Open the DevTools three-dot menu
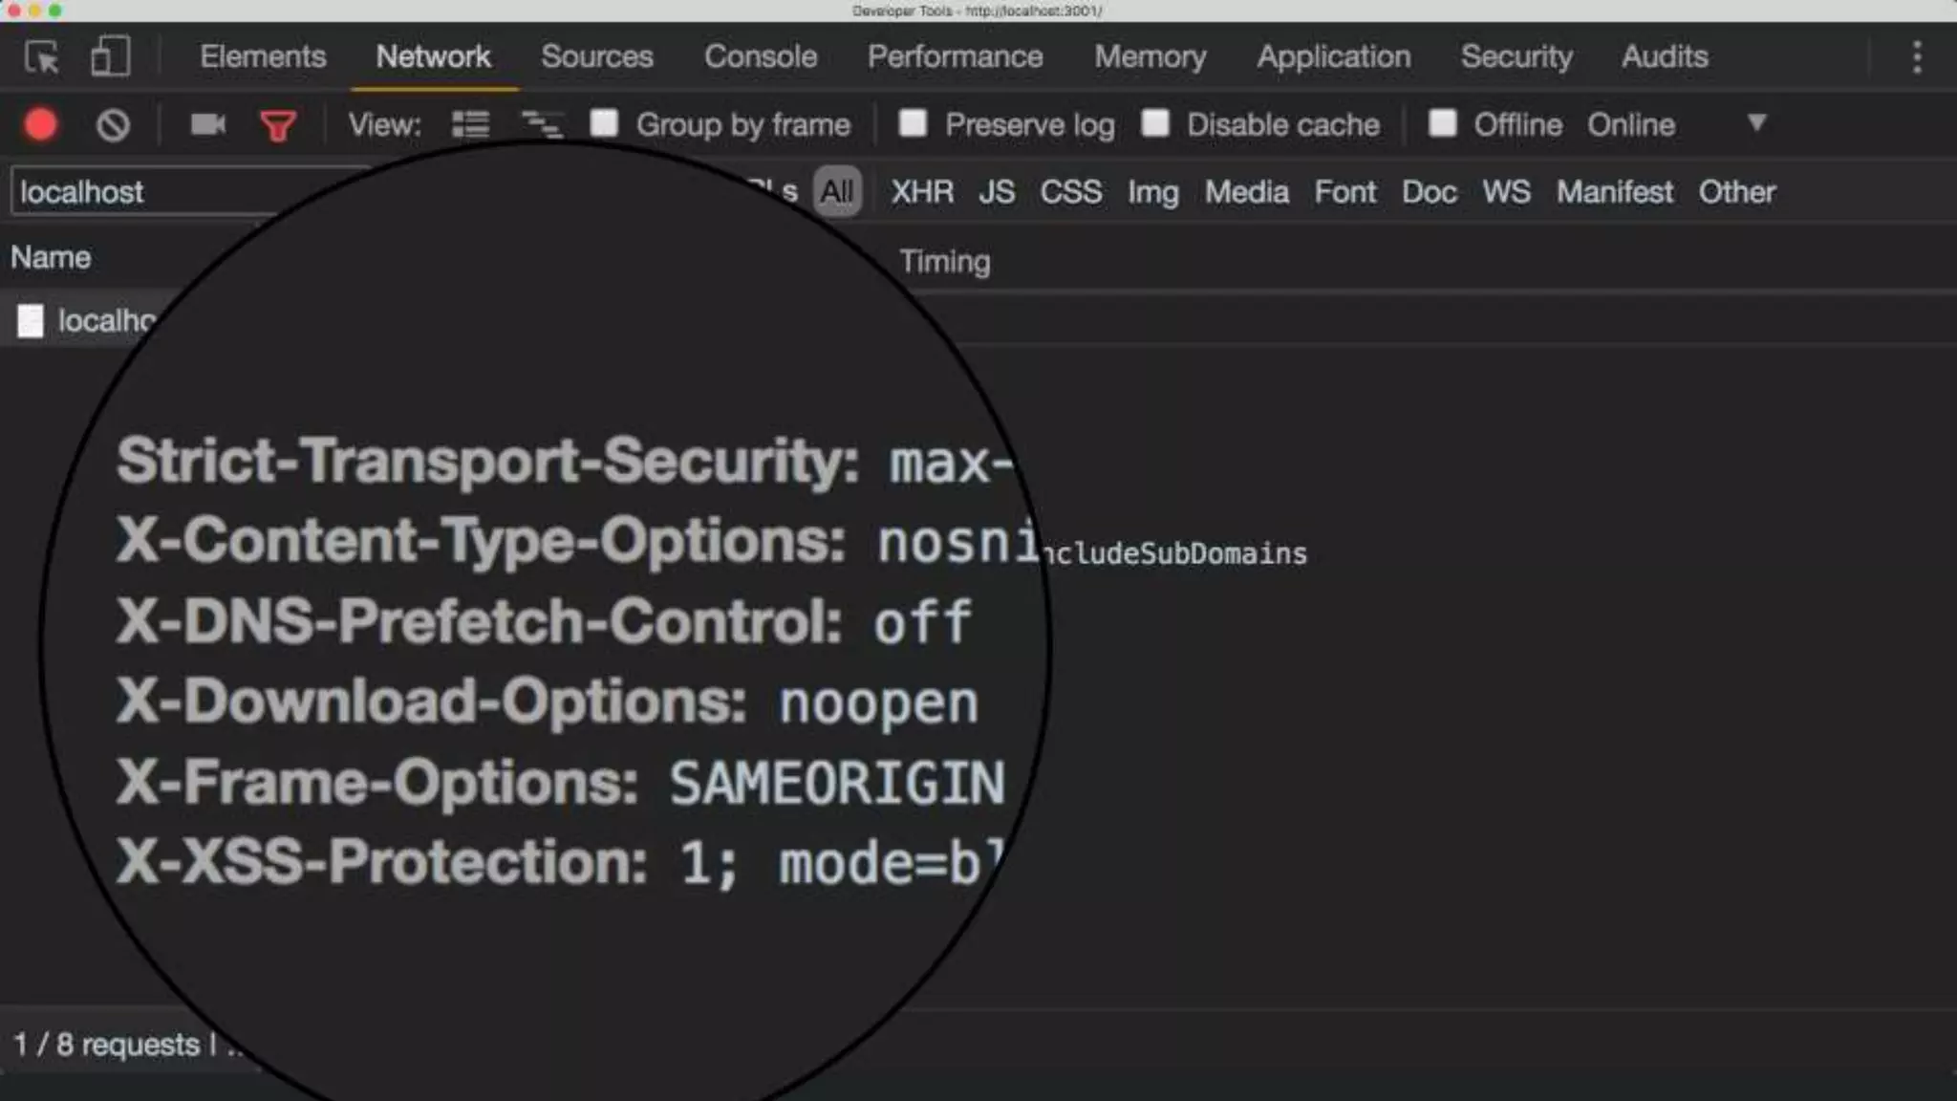 pos(1916,57)
